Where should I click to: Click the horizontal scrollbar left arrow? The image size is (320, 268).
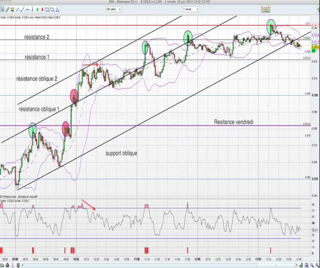(x=23, y=265)
